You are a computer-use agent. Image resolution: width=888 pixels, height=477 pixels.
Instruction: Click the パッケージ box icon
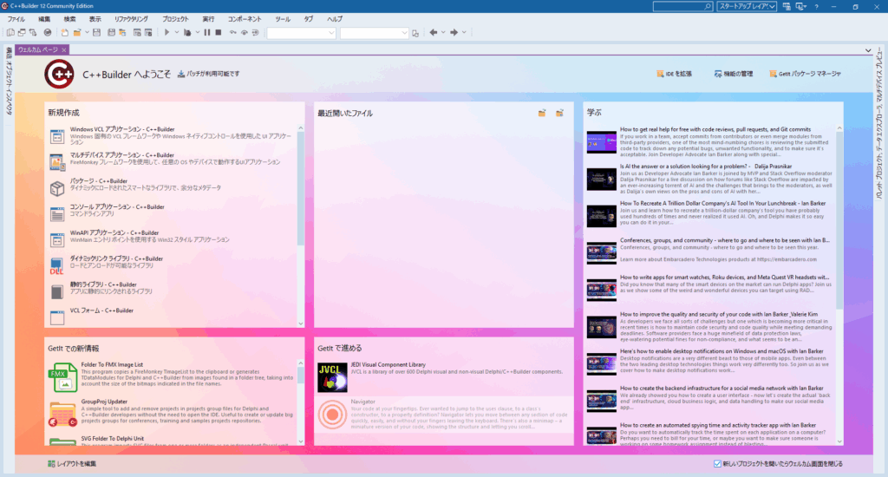(57, 188)
